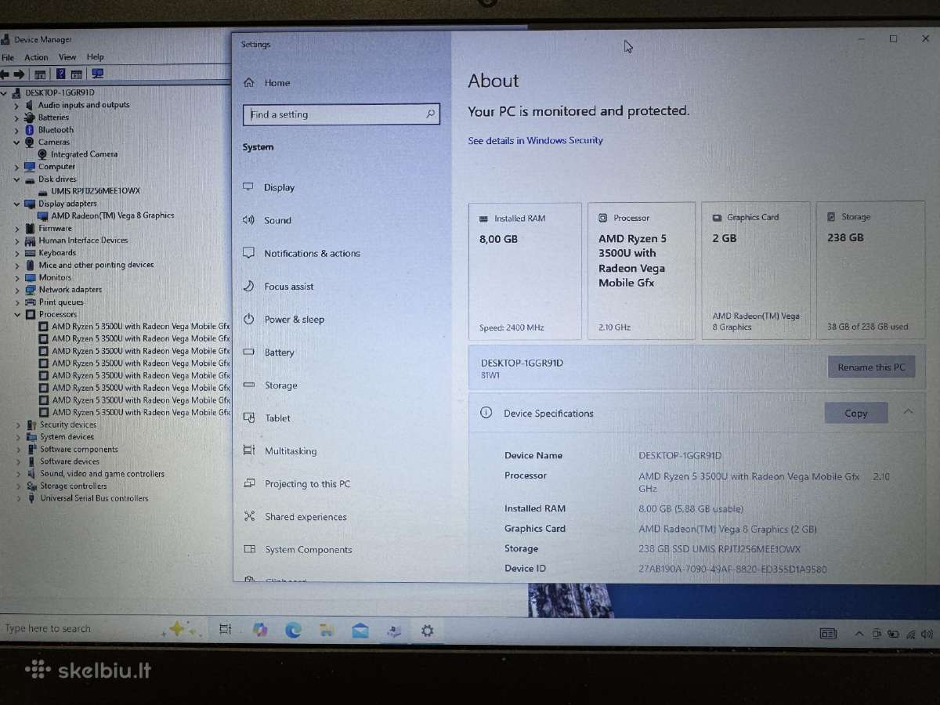
Task: Click the Storage 238 GB card
Action: [x=870, y=269]
